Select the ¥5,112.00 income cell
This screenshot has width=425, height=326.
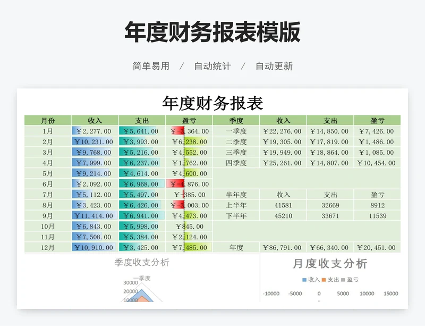point(95,195)
